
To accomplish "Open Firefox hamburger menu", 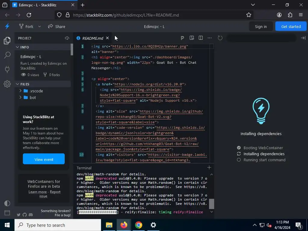I will click(301, 15).
